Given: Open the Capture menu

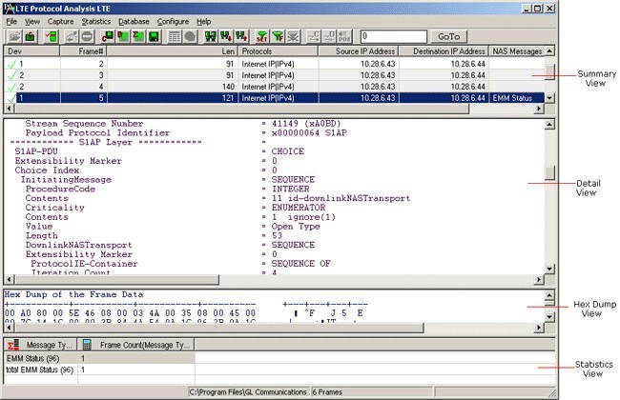Looking at the screenshot, I should 60,20.
